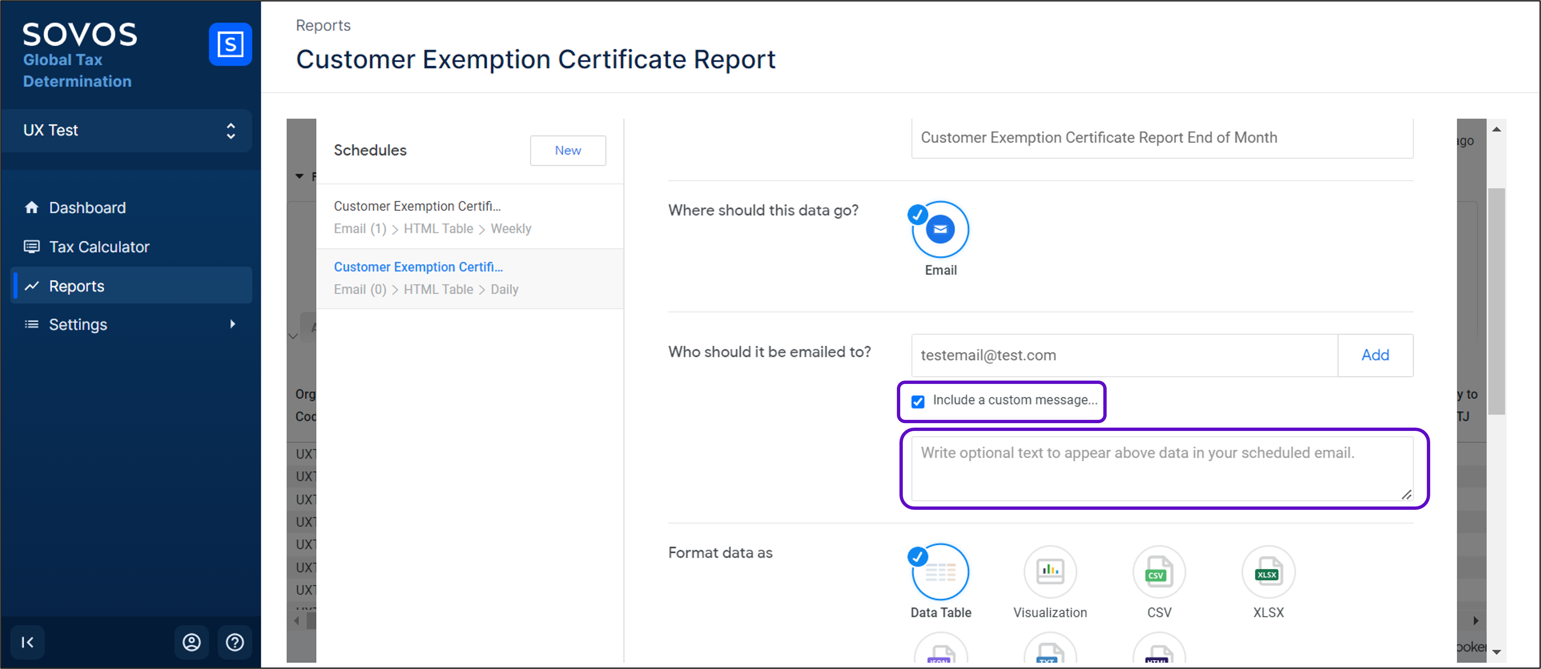Viewport: 1541px width, 669px height.
Task: Click the sidebar collapse arrow icon
Action: point(27,642)
